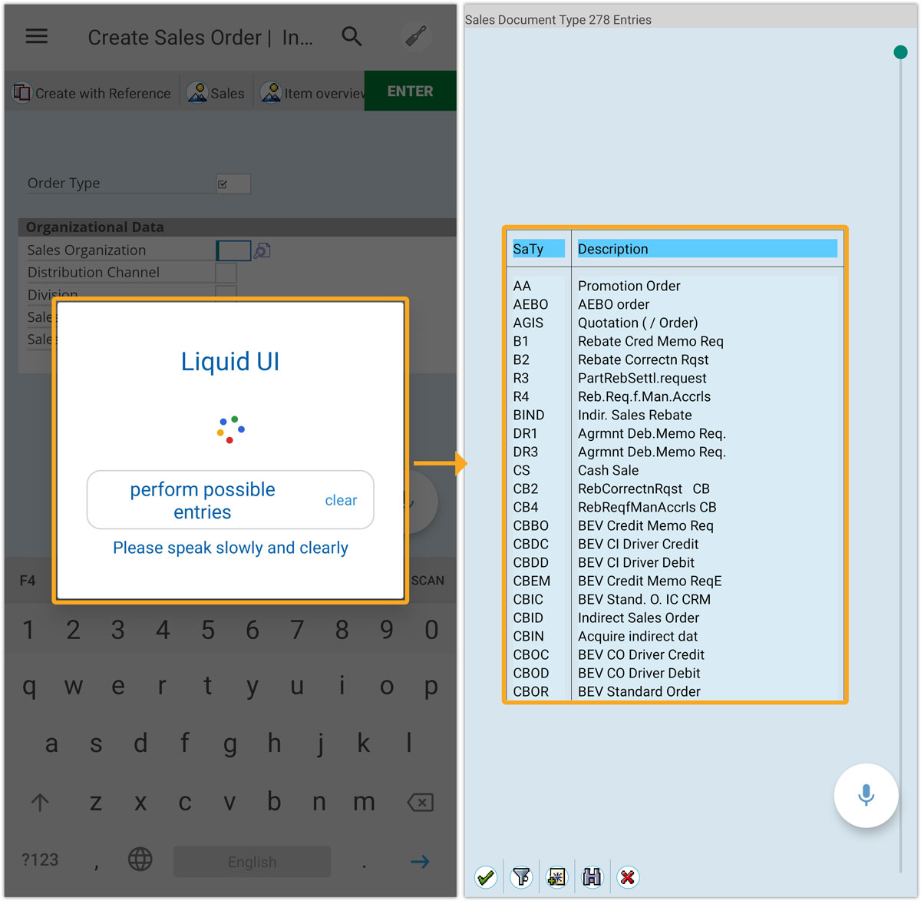Open the filter funnel icon
This screenshot has width=921, height=901.
(521, 876)
